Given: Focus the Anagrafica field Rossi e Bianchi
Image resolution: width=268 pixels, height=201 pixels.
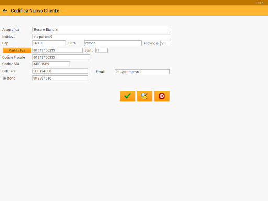Looking at the screenshot, I should tap(102, 29).
